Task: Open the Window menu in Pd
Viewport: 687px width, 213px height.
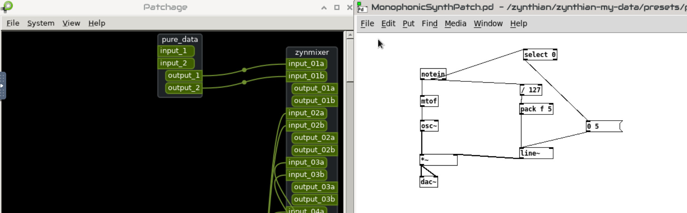Action: (x=488, y=24)
